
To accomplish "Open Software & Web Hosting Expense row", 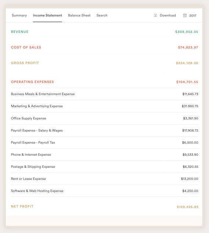I will tap(104, 191).
